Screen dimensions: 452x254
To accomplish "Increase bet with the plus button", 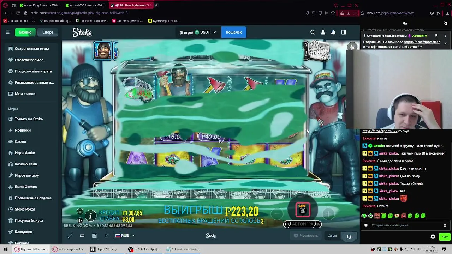I will [x=328, y=213].
